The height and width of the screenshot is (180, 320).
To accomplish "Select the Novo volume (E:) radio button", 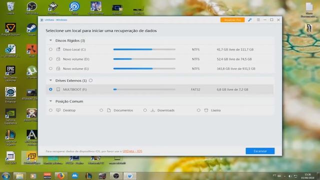I will click(x=50, y=68).
